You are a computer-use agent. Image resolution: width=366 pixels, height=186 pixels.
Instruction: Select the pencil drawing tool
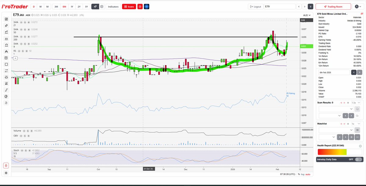click(x=6, y=26)
